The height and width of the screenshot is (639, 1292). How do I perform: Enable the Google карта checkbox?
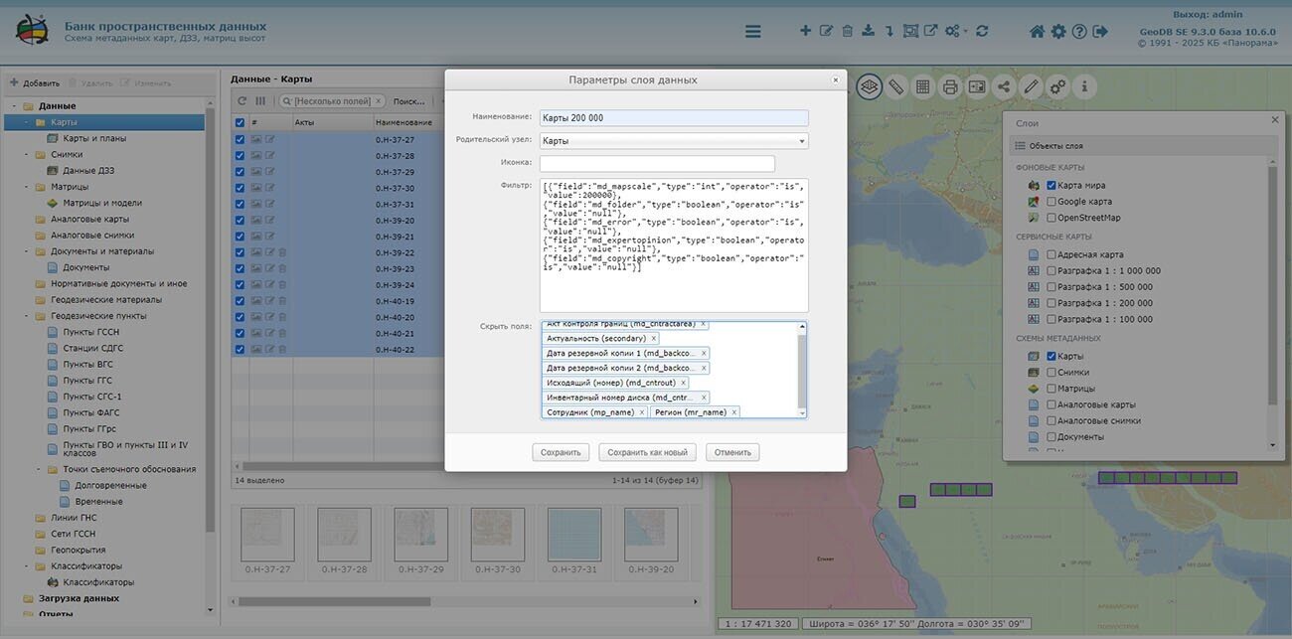(x=1051, y=202)
